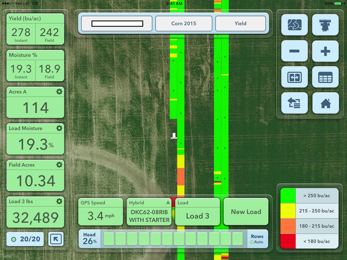Viewport: 347px width, 260px height.
Task: Open the Load 3 selector
Action: pyautogui.click(x=198, y=212)
